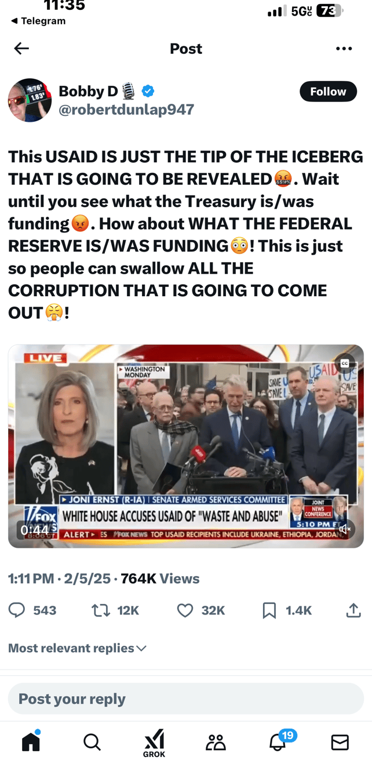Tap the Post your reply field
372x782 pixels.
tap(186, 699)
